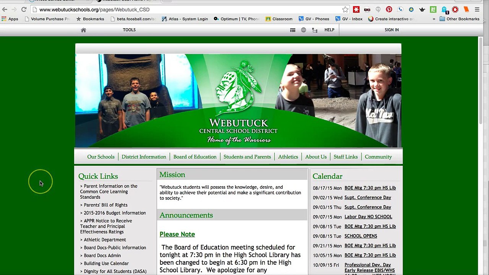Open the Community menu
This screenshot has height=275, width=489.
click(378, 157)
